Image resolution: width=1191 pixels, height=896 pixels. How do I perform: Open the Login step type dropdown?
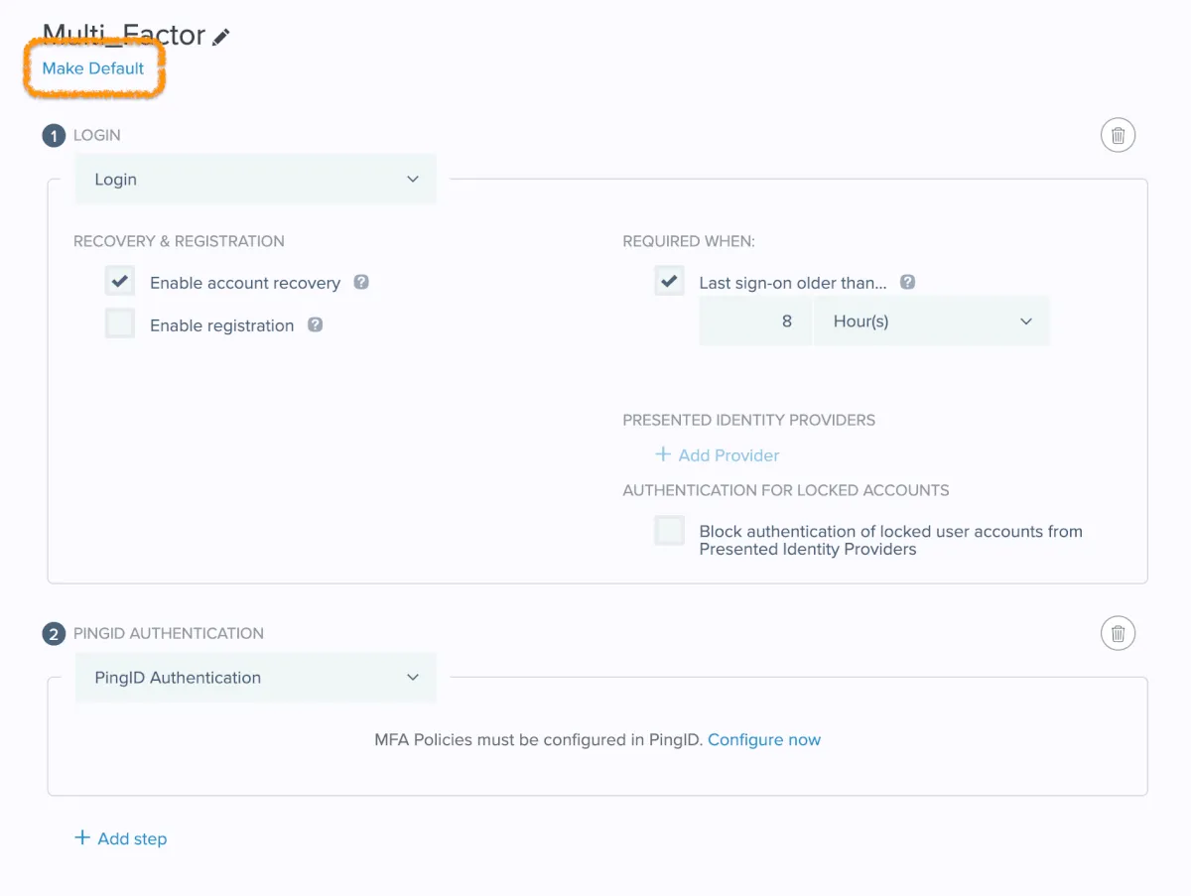pos(256,180)
